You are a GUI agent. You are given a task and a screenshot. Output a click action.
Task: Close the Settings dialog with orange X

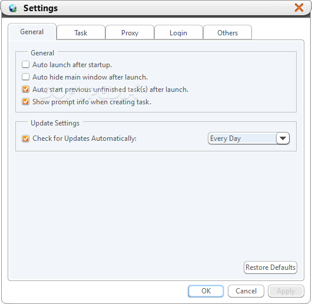(299, 8)
